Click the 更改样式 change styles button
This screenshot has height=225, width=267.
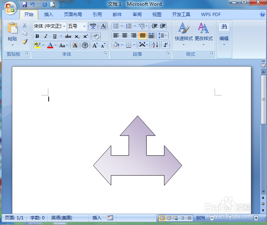[x=204, y=34]
